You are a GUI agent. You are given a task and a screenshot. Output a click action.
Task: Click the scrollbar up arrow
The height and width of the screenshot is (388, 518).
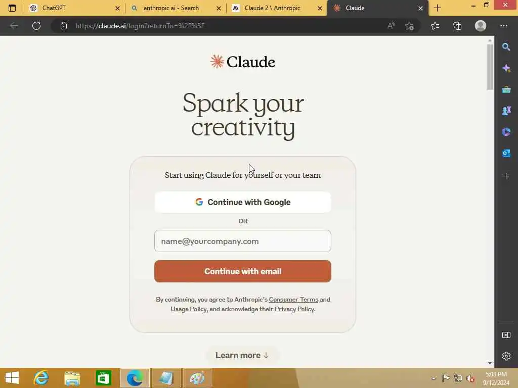point(490,40)
